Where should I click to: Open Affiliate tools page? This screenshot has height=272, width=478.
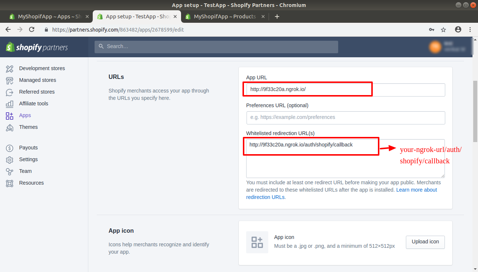pyautogui.click(x=33, y=104)
